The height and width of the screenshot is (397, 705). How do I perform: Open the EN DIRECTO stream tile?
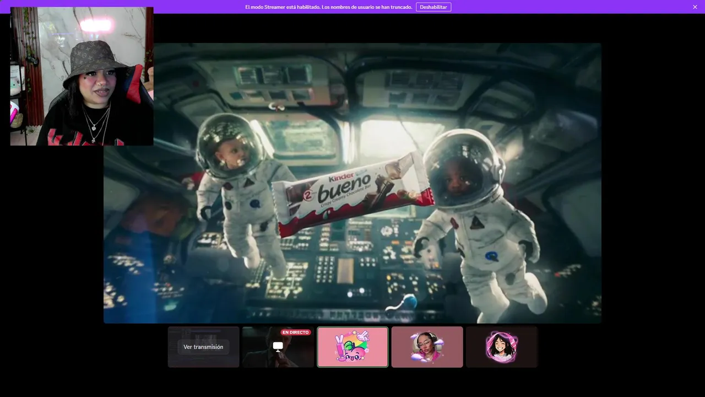click(x=278, y=347)
